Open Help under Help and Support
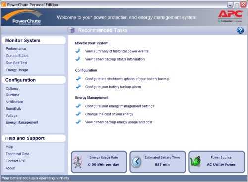Image resolution: width=248 pixels, height=182 pixels. click(9, 147)
